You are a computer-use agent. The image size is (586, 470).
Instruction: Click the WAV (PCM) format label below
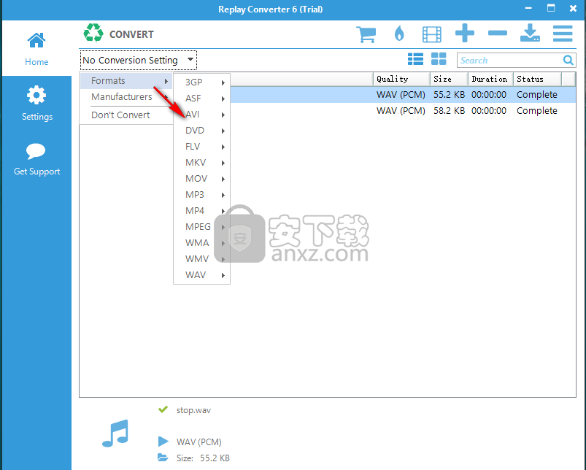(198, 442)
